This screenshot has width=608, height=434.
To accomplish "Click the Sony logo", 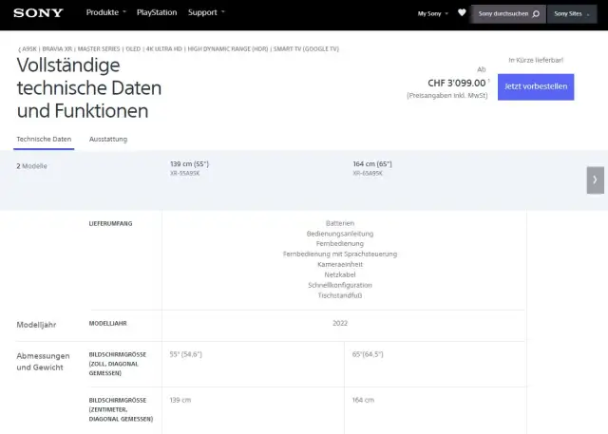I will [38, 13].
